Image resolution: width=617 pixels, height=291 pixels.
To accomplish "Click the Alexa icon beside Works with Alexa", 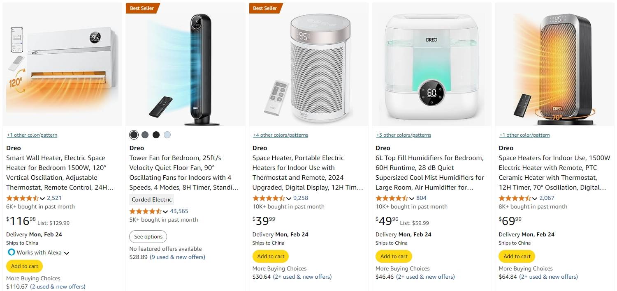I will pos(11,252).
